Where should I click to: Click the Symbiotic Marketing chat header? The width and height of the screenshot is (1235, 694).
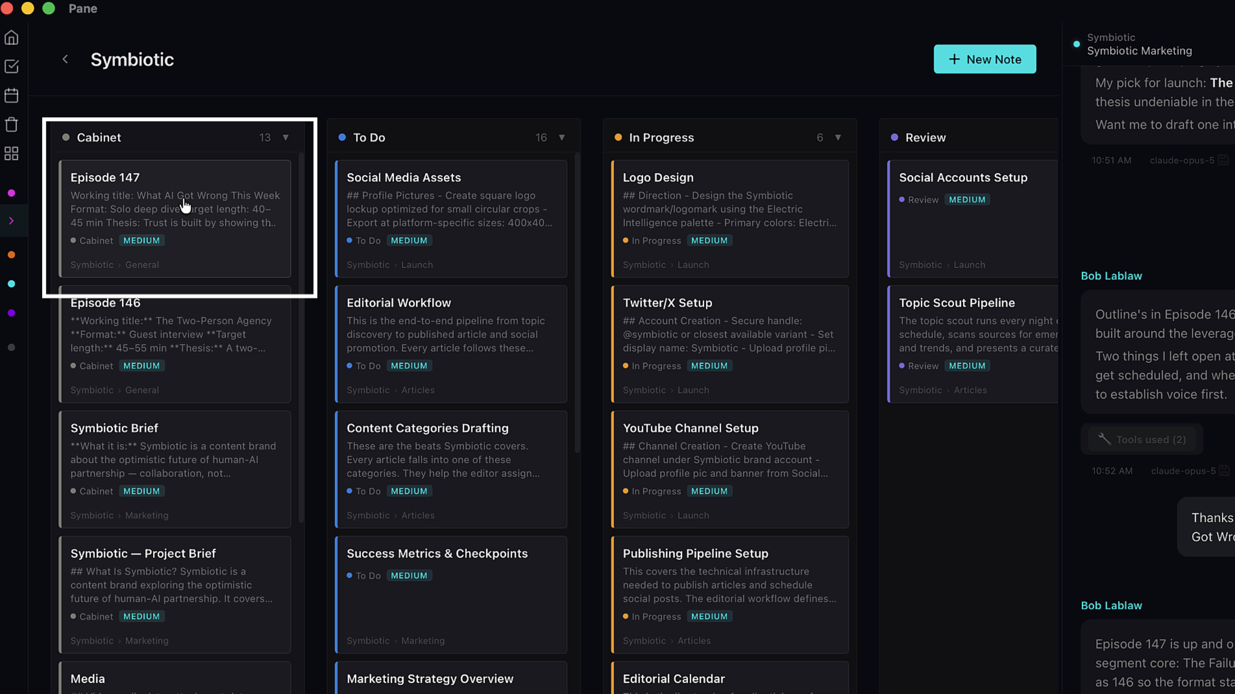coord(1139,51)
